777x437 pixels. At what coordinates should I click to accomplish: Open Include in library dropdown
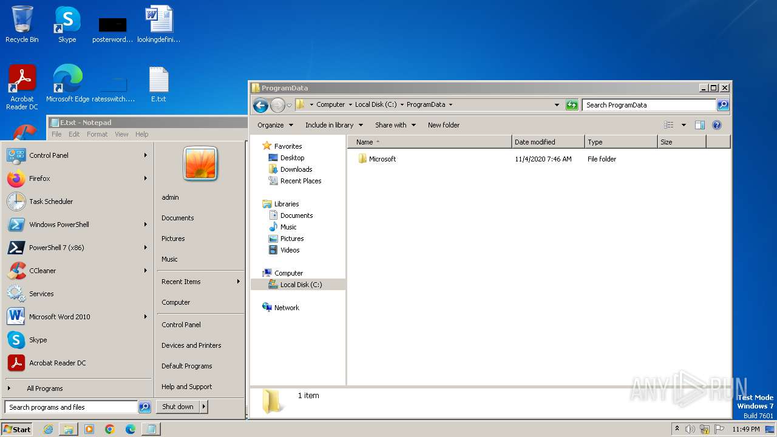334,125
